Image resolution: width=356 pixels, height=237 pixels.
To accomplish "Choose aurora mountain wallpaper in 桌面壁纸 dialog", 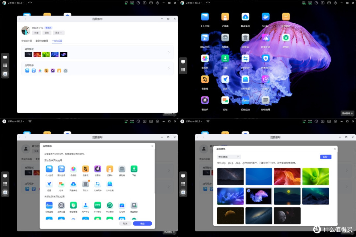I will point(315,196).
